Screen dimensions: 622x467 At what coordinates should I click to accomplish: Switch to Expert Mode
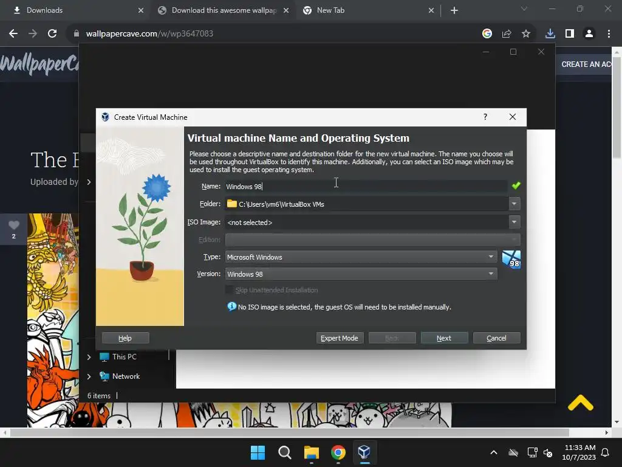click(340, 338)
